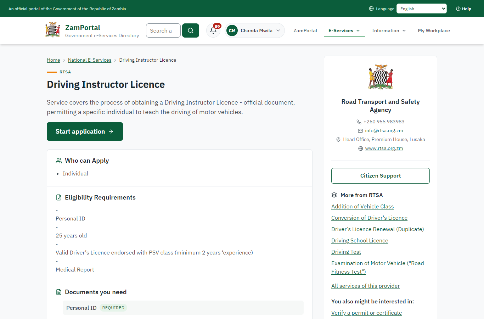Open Verify a permit or certificate link

[x=367, y=313]
